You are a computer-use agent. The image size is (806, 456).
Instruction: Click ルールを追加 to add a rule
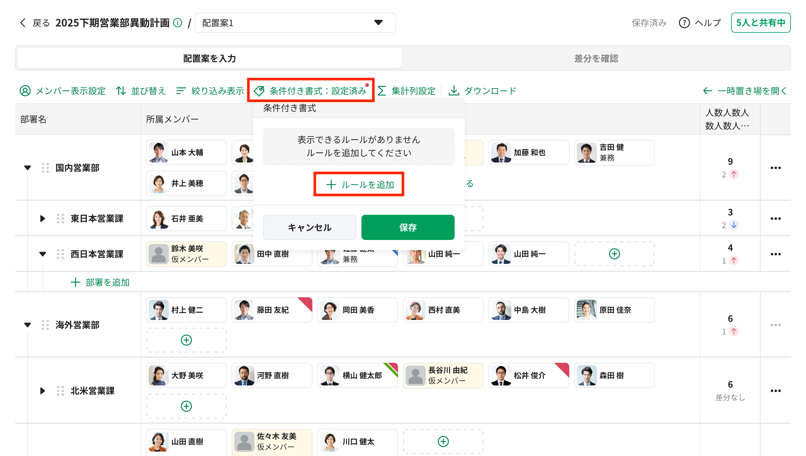tap(359, 185)
